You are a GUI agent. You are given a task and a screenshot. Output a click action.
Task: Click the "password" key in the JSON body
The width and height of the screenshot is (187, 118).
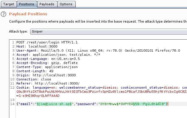tap(86, 104)
